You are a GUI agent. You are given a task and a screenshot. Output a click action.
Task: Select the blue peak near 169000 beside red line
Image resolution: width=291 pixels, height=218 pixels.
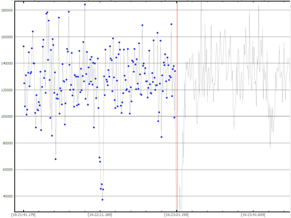(171, 24)
